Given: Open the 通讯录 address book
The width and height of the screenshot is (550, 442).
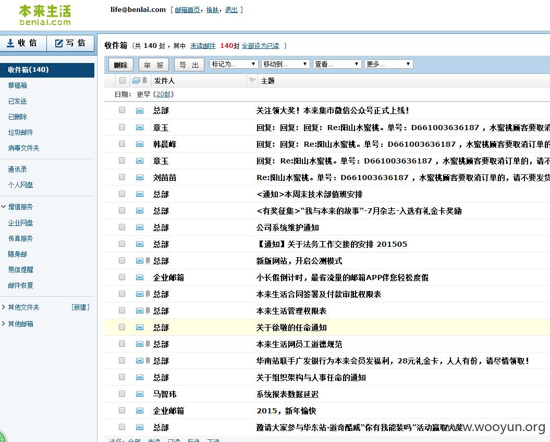Looking at the screenshot, I should 18,169.
